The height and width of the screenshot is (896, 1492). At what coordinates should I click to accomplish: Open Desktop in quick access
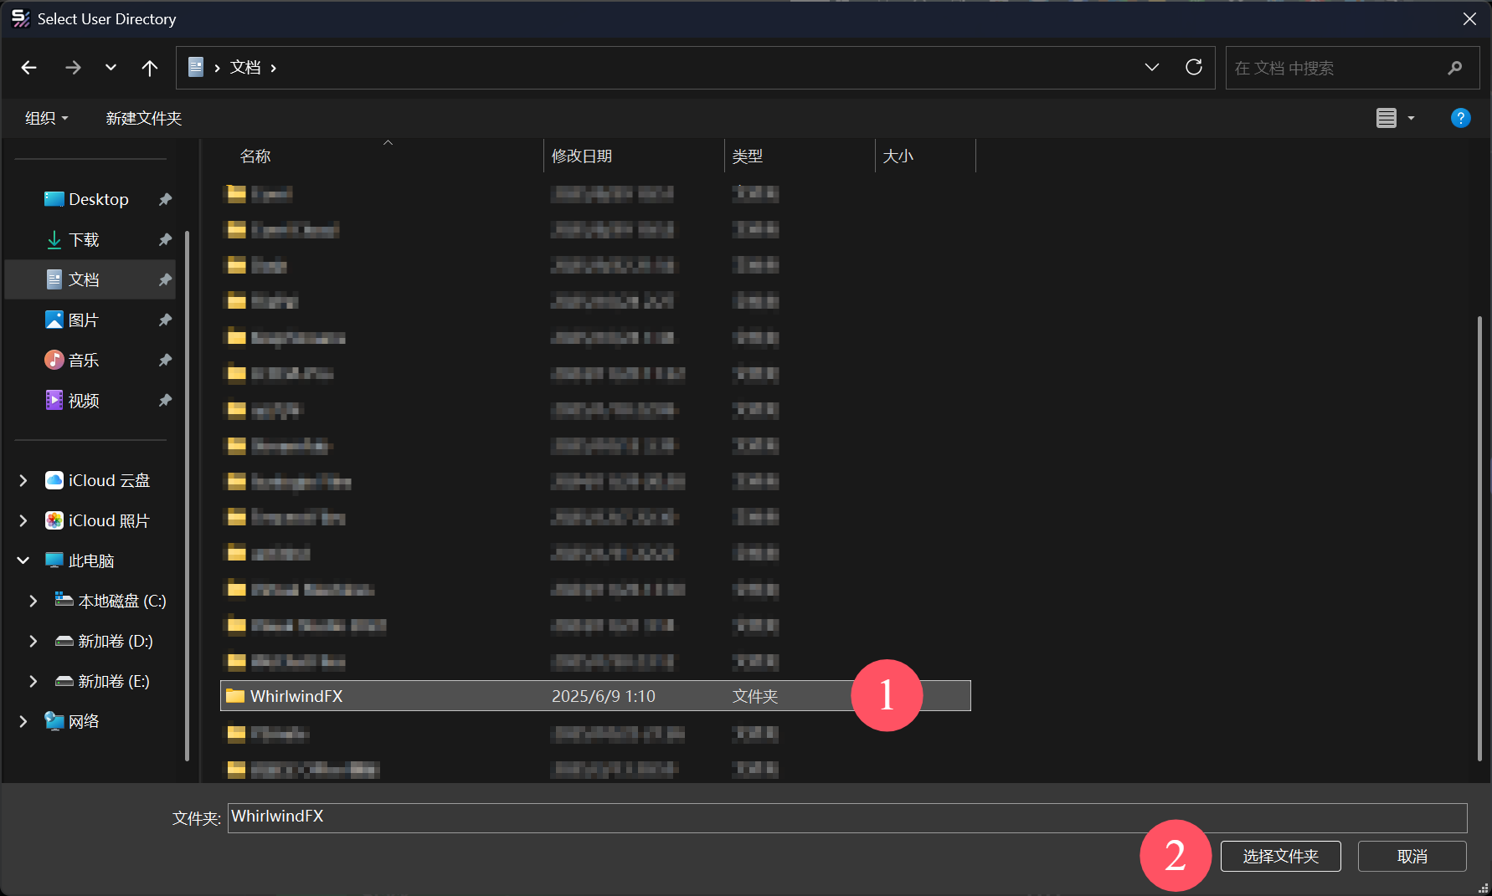[x=98, y=199]
